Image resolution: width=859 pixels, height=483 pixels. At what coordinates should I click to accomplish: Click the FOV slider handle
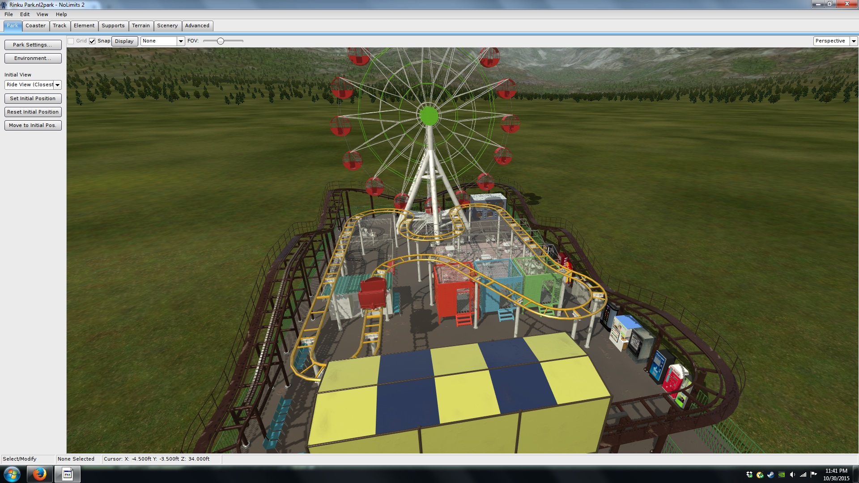(x=221, y=41)
